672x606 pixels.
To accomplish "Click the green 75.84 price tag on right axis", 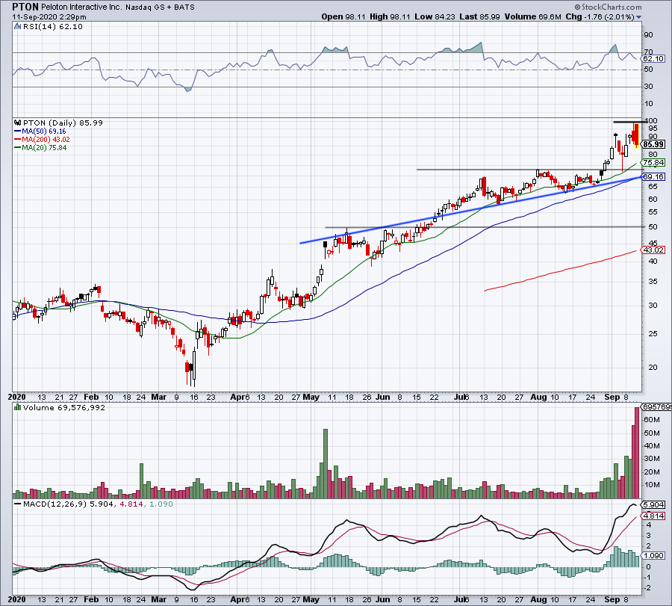I will [x=653, y=163].
